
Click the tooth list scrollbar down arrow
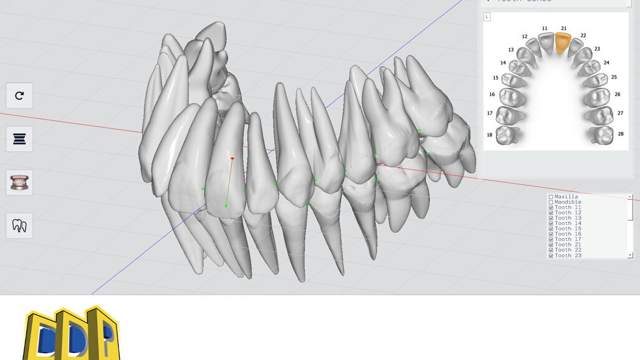630,255
